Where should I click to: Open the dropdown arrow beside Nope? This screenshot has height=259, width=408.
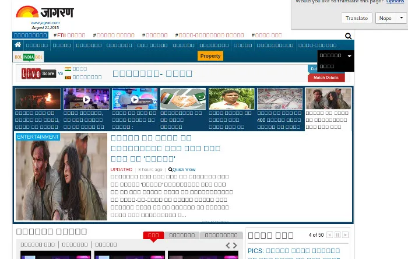click(401, 18)
